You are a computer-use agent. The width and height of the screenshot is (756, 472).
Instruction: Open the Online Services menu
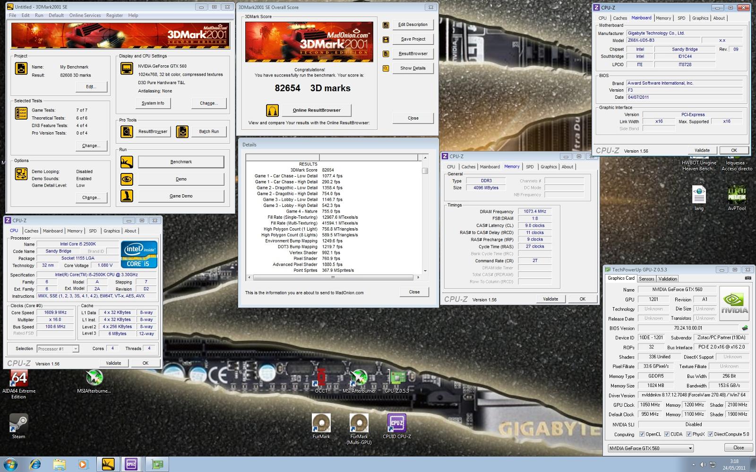pyautogui.click(x=85, y=15)
